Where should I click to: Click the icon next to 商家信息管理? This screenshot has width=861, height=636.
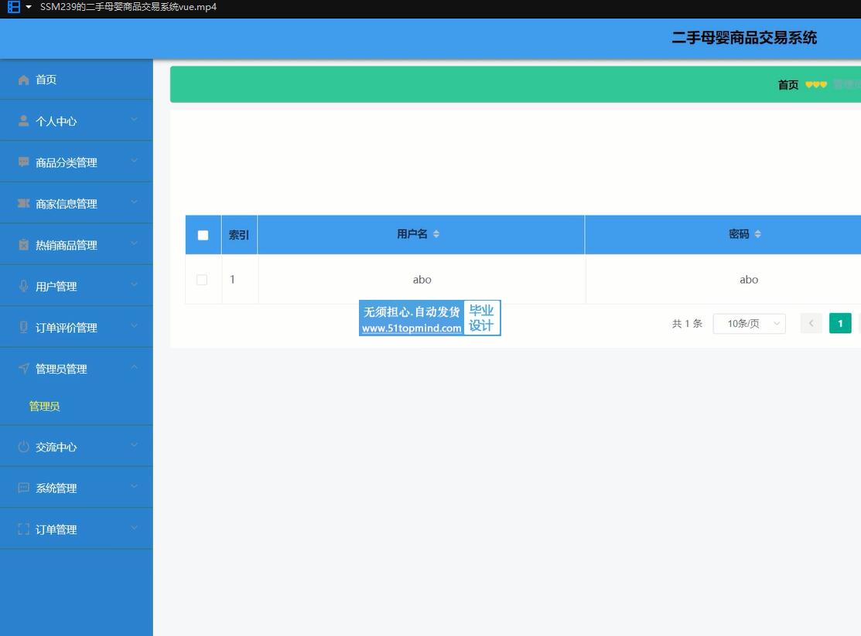tap(24, 203)
